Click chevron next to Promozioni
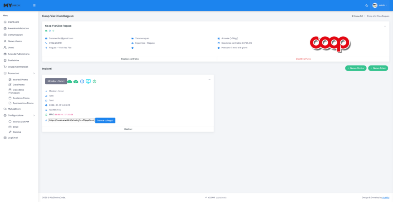The width and height of the screenshot is (393, 202). click(34, 73)
